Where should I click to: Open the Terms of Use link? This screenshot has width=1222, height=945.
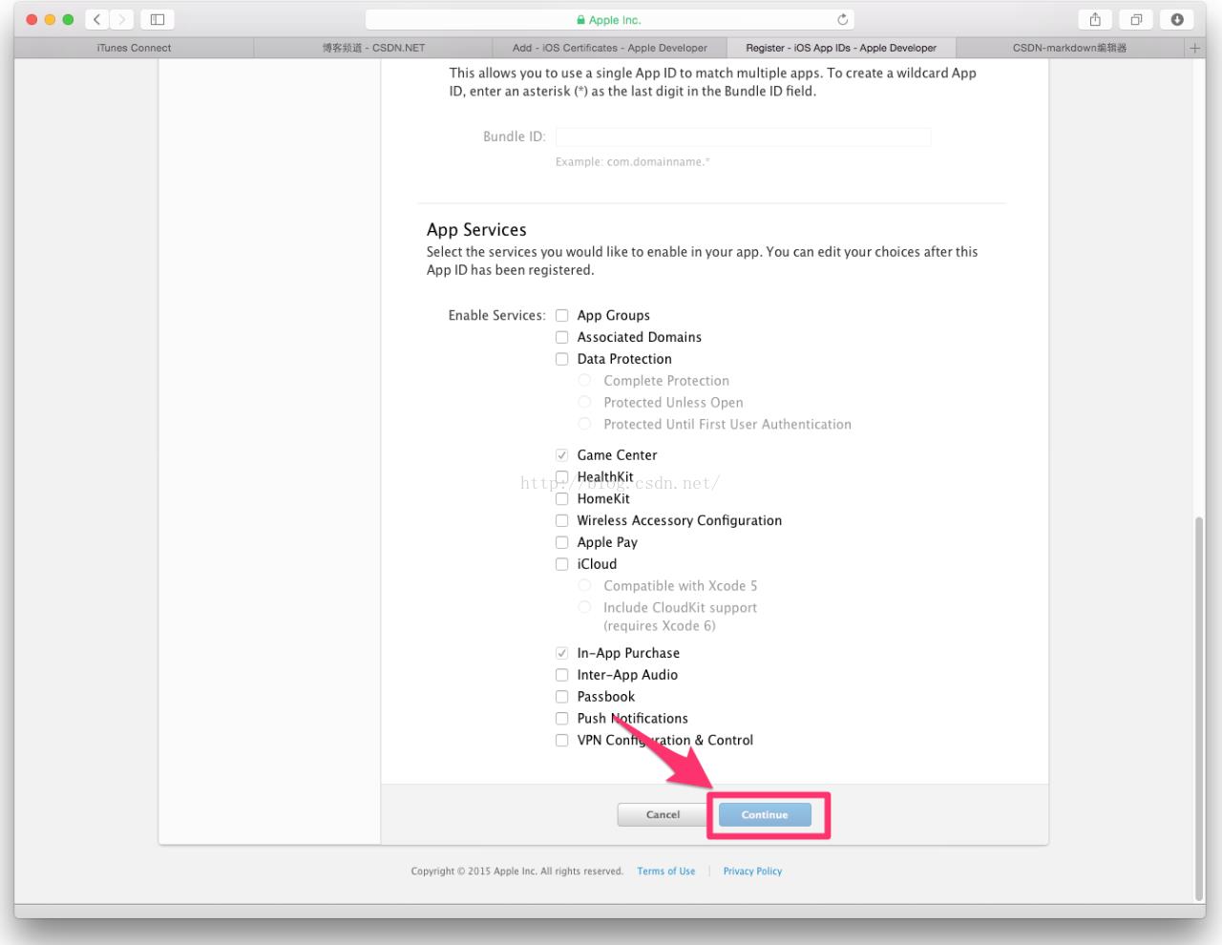click(x=666, y=871)
